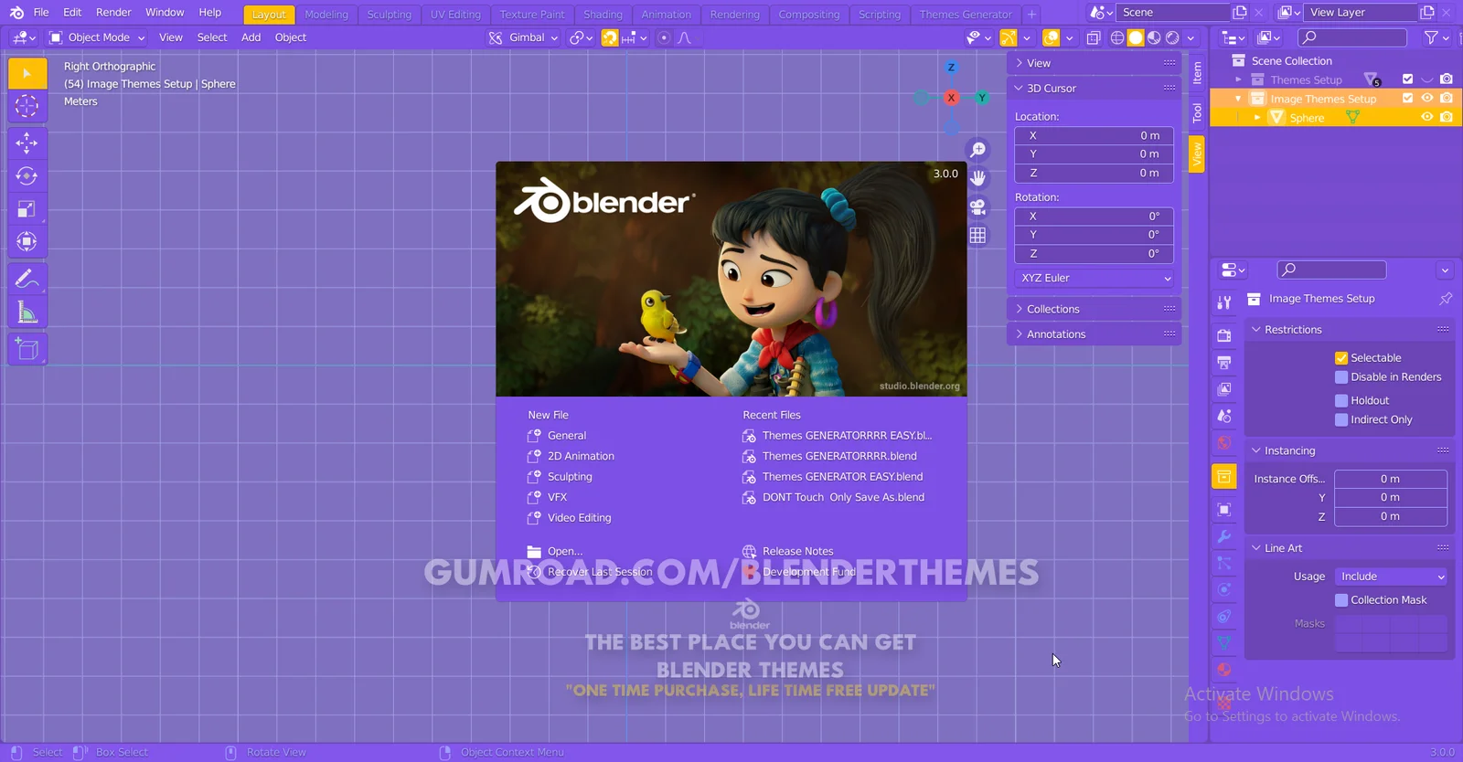Open Object Mode dropdown
This screenshot has height=762, width=1463.
[97, 37]
